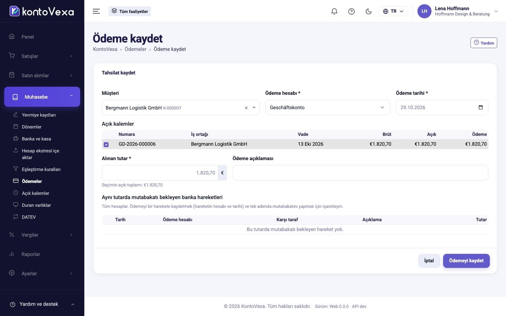
Task: Follow the Ödemeler breadcrumb link
Action: tap(135, 49)
